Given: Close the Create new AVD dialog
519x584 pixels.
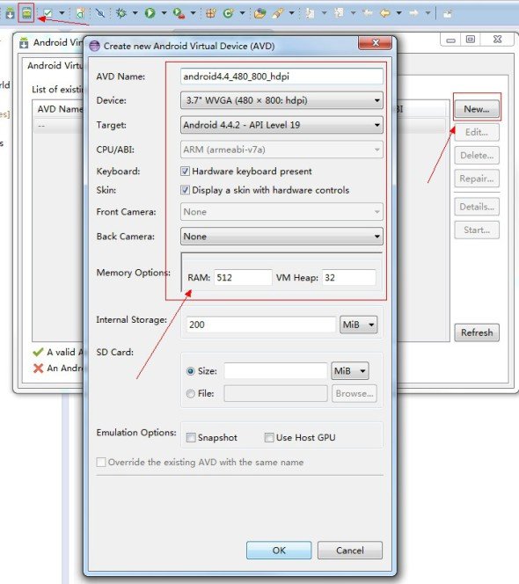Looking at the screenshot, I should coord(376,43).
